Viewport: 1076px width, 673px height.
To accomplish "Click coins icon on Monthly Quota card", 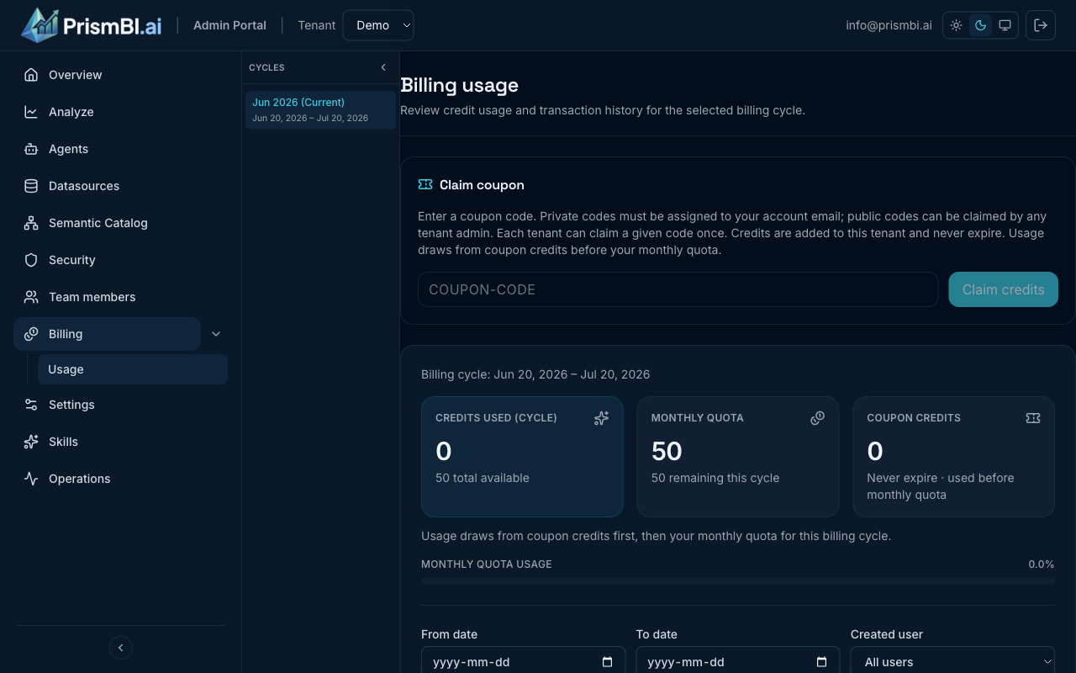I will click(x=817, y=418).
